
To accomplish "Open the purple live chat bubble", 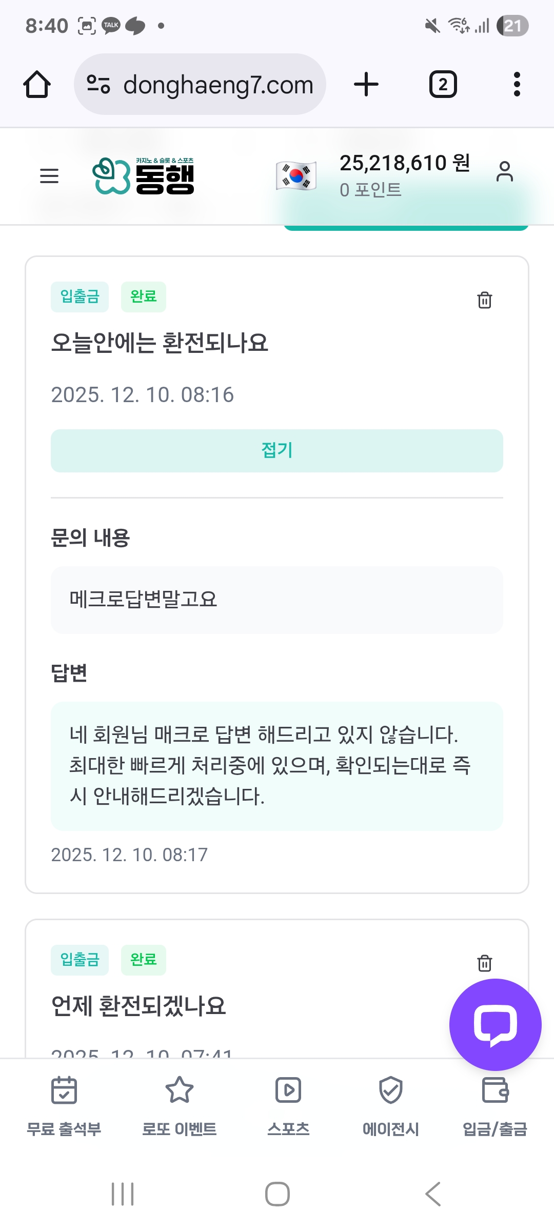I will [495, 1024].
